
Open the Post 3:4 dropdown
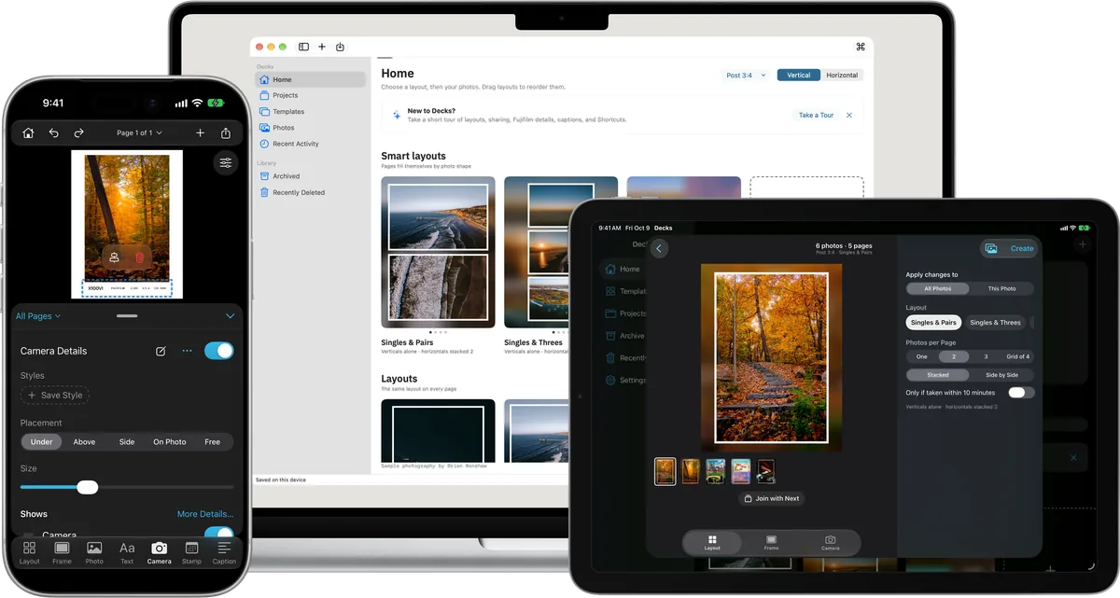pos(746,75)
